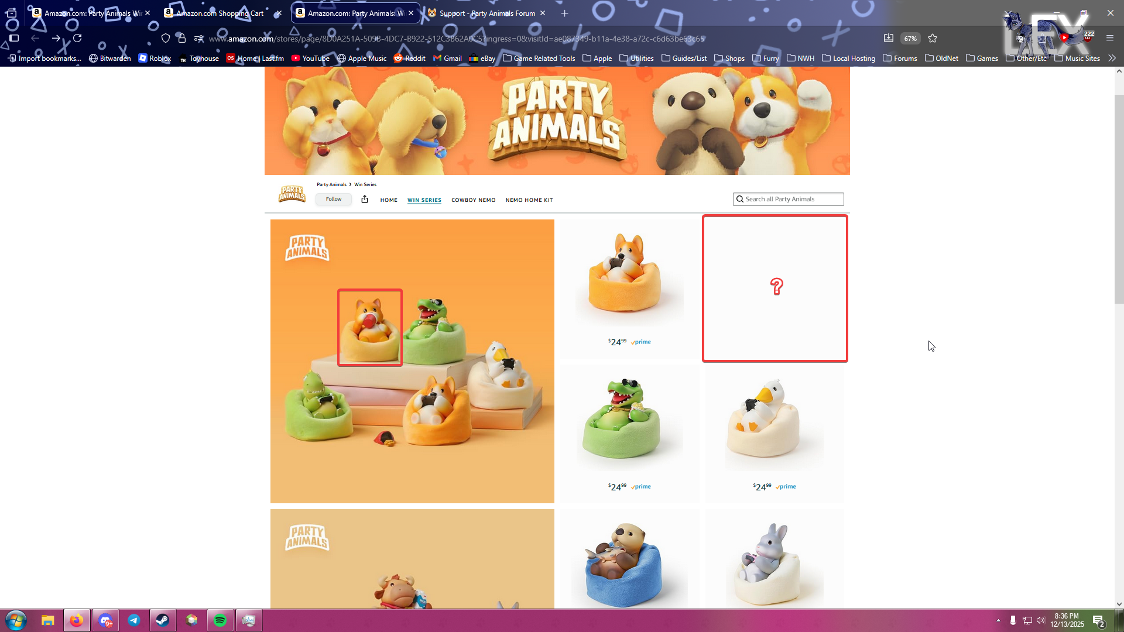Click the 67% zoom level indicator
Screen dimensions: 1124x632
tap(910, 39)
